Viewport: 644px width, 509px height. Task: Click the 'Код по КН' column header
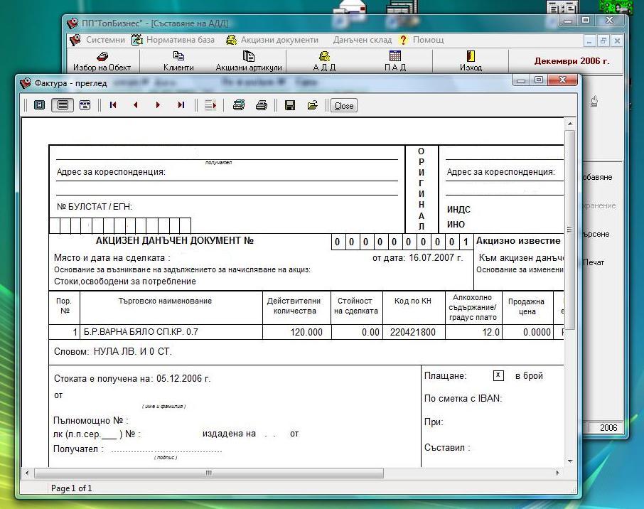[x=413, y=301]
